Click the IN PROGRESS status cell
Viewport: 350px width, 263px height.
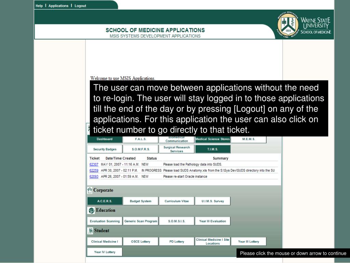pos(151,171)
